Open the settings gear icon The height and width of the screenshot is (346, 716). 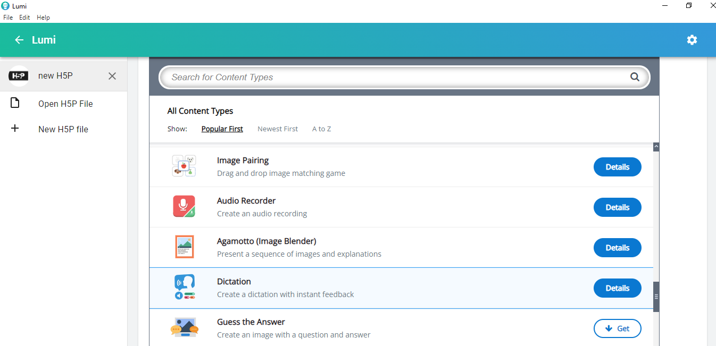[692, 40]
